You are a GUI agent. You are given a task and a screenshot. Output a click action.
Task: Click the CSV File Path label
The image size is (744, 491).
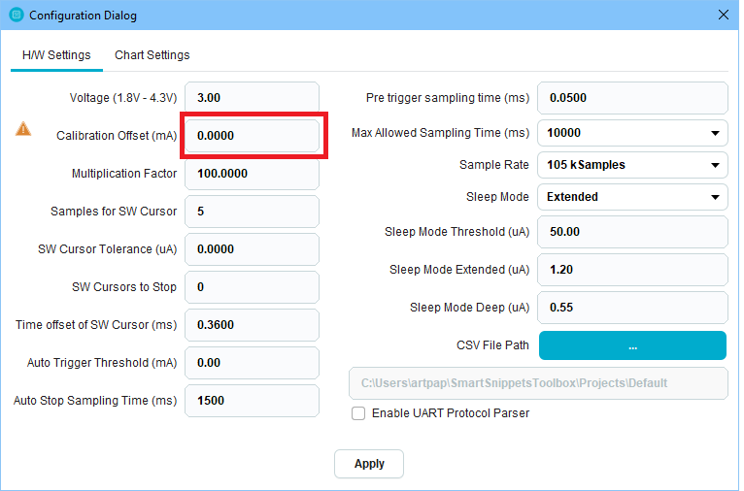pos(492,345)
